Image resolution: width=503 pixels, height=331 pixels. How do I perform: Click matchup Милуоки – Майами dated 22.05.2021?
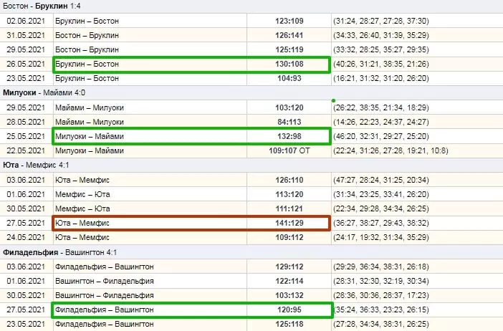(90, 150)
